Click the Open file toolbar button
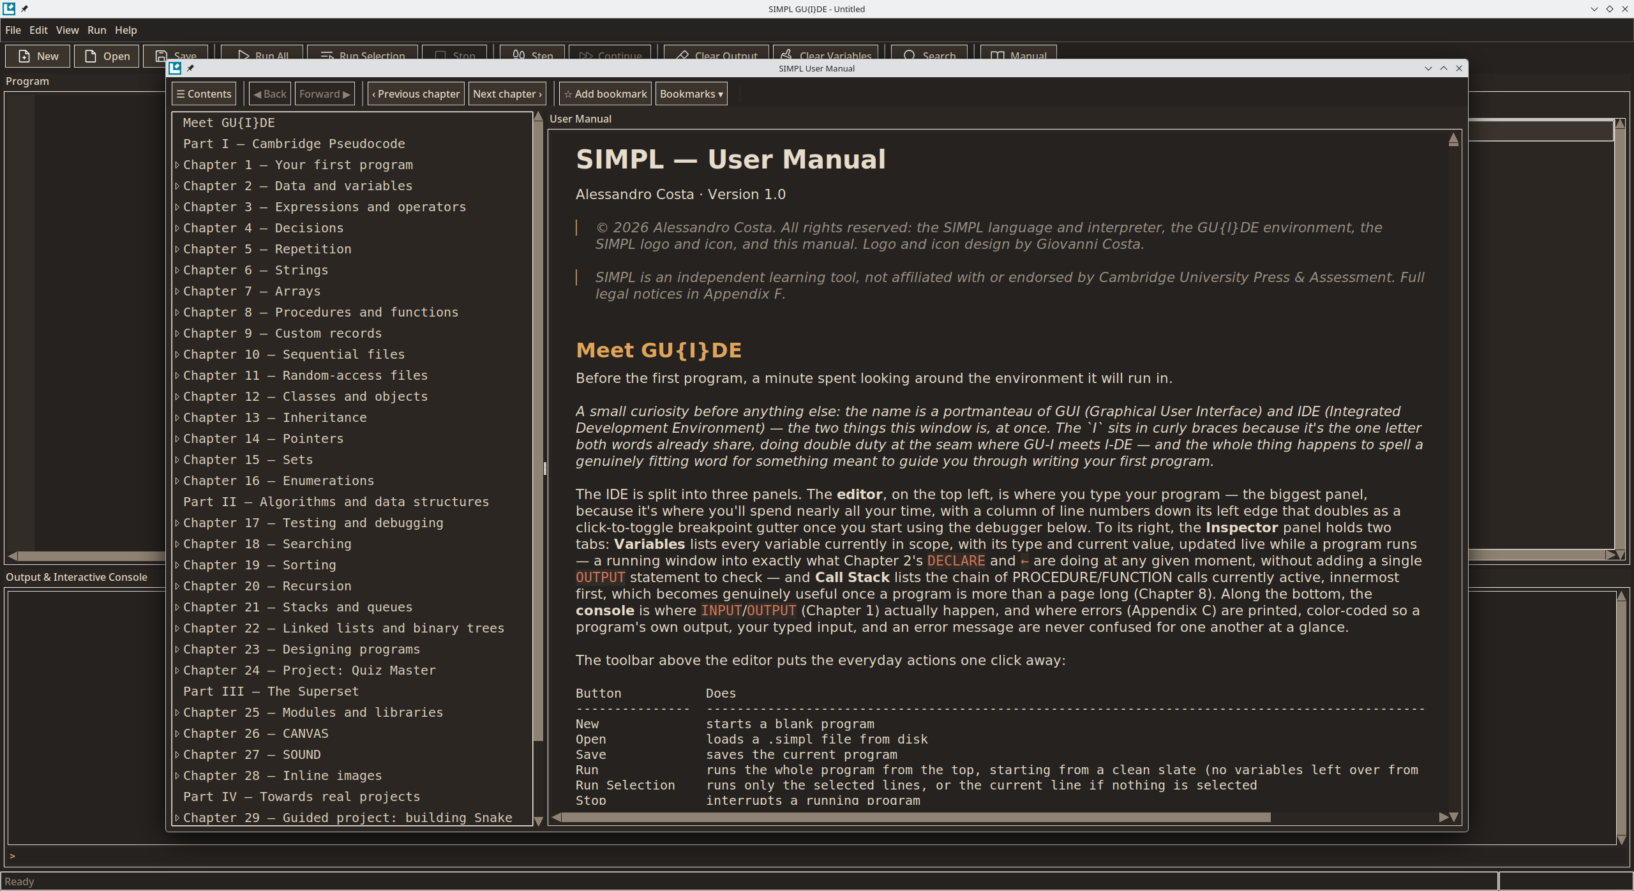The width and height of the screenshot is (1634, 891). click(x=107, y=56)
